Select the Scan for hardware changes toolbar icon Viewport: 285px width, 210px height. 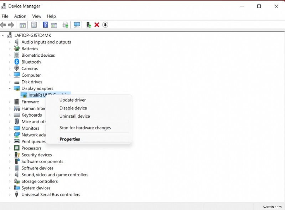[77, 25]
